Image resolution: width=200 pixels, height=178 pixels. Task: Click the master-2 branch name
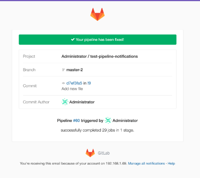coord(74,70)
